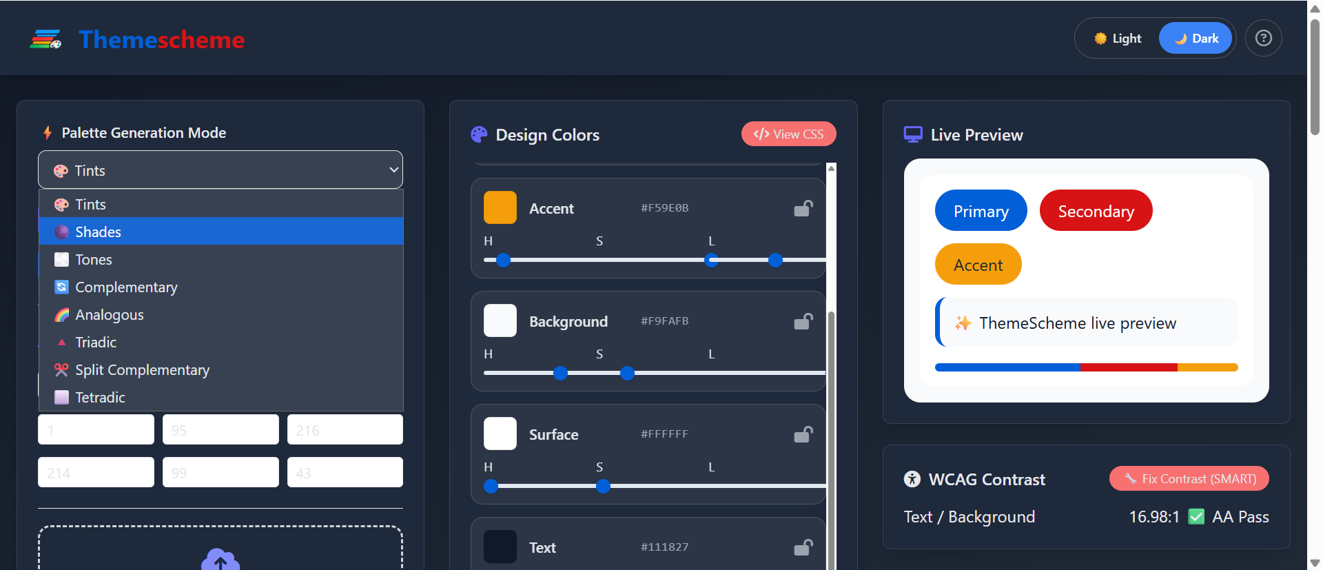
Task: Switch to Dark theme mode
Action: click(x=1196, y=39)
